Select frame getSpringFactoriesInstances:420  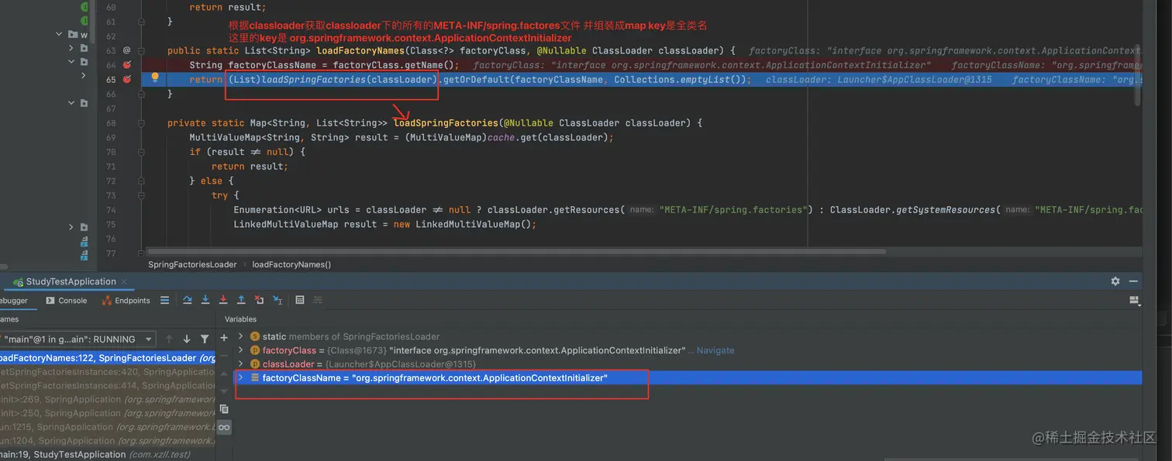point(108,372)
